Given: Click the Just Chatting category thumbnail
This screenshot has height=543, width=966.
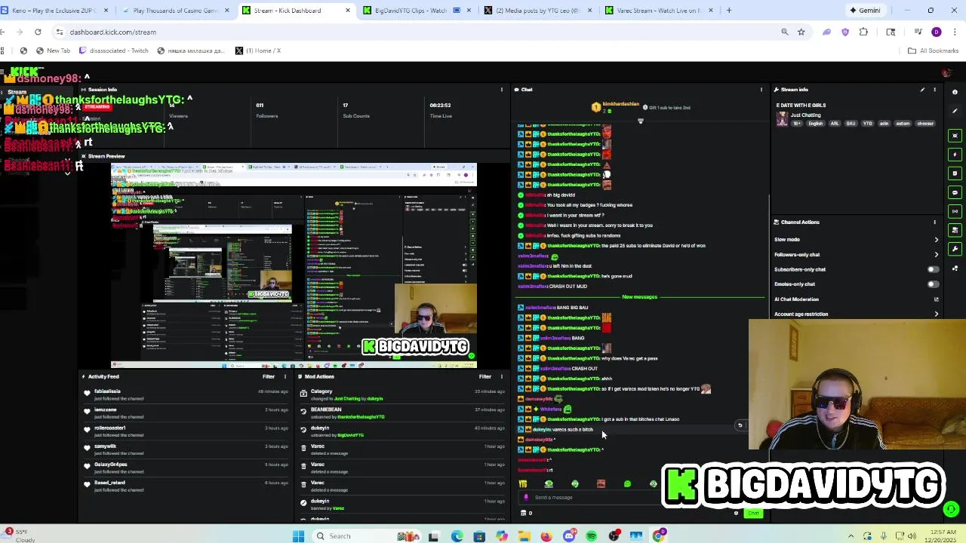Looking at the screenshot, I should click(x=782, y=119).
